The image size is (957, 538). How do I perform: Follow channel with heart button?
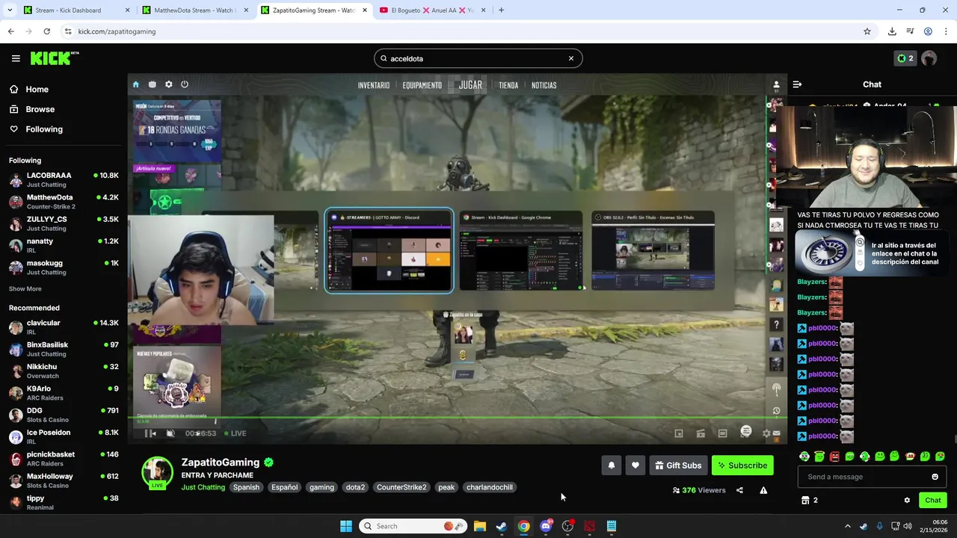coord(636,466)
